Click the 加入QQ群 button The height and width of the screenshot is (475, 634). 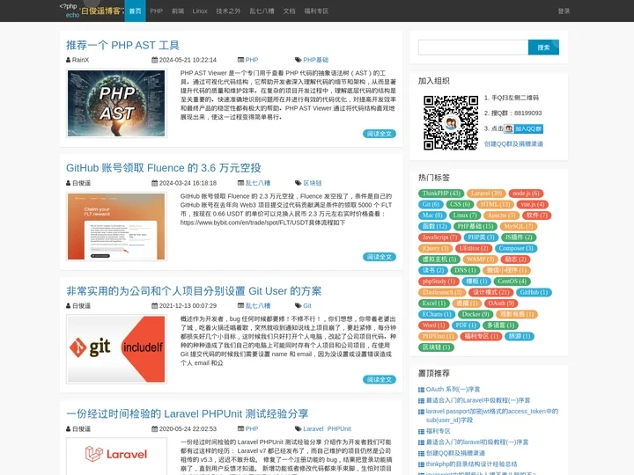click(524, 128)
